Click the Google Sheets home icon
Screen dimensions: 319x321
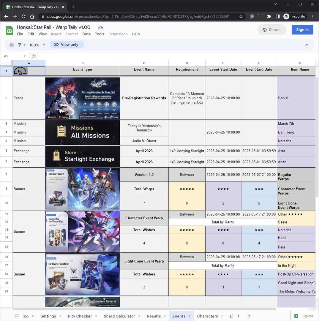[x=10, y=30]
